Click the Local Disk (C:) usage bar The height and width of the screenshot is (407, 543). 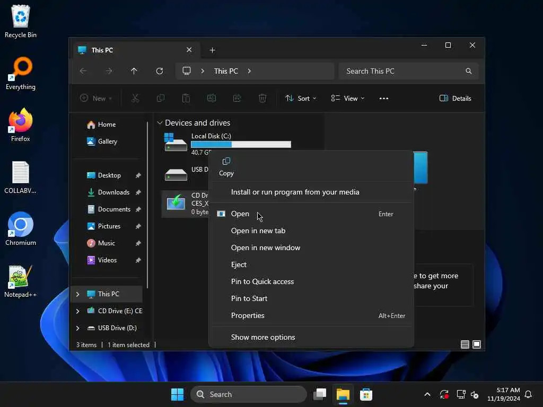click(x=241, y=145)
